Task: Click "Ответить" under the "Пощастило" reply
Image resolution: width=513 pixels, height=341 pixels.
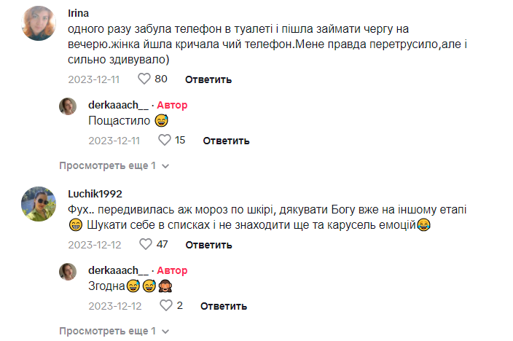Action: click(226, 140)
